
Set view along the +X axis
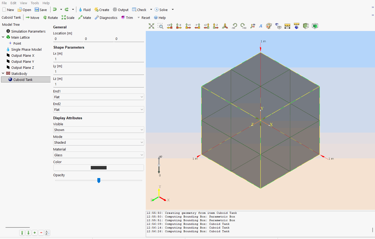click(170, 26)
